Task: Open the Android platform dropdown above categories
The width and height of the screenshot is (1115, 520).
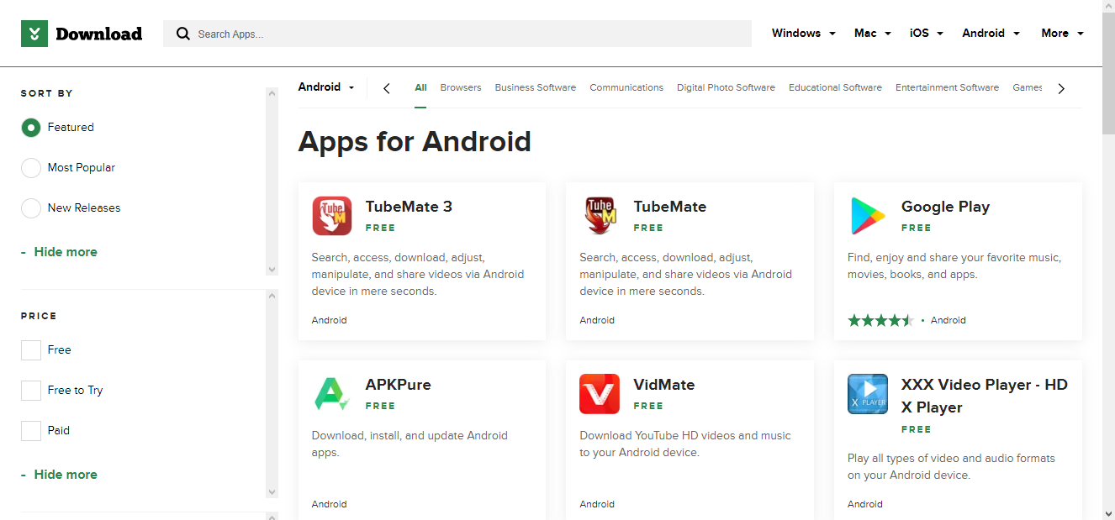Action: tap(326, 87)
